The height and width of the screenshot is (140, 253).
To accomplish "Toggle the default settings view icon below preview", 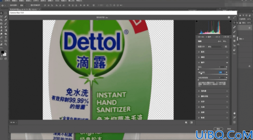I will pyautogui.click(x=191, y=122).
